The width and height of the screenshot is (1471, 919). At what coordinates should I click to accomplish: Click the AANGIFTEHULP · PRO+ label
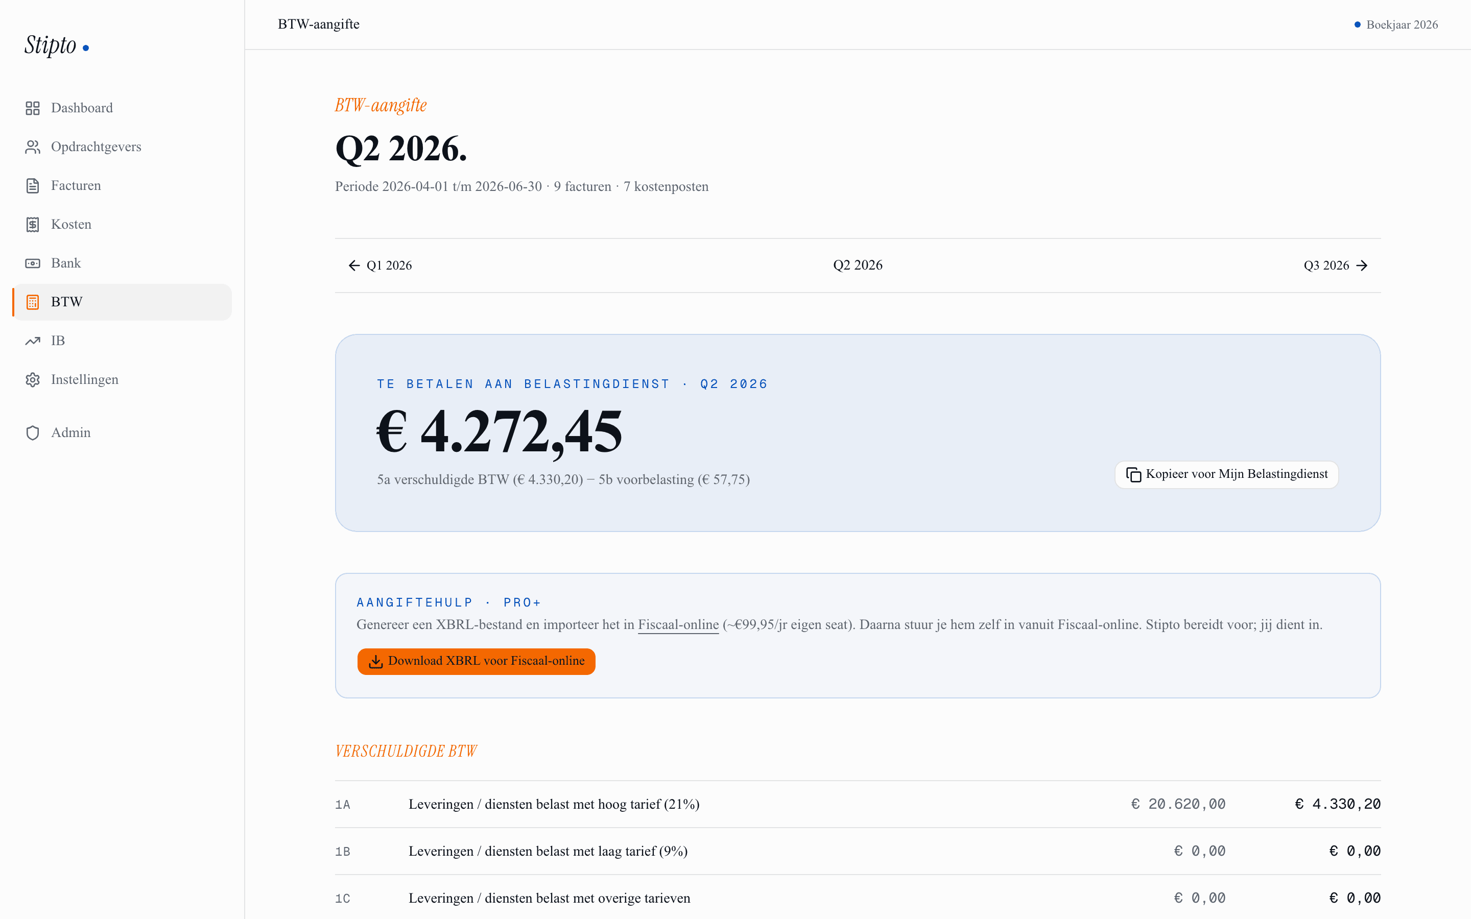point(448,603)
